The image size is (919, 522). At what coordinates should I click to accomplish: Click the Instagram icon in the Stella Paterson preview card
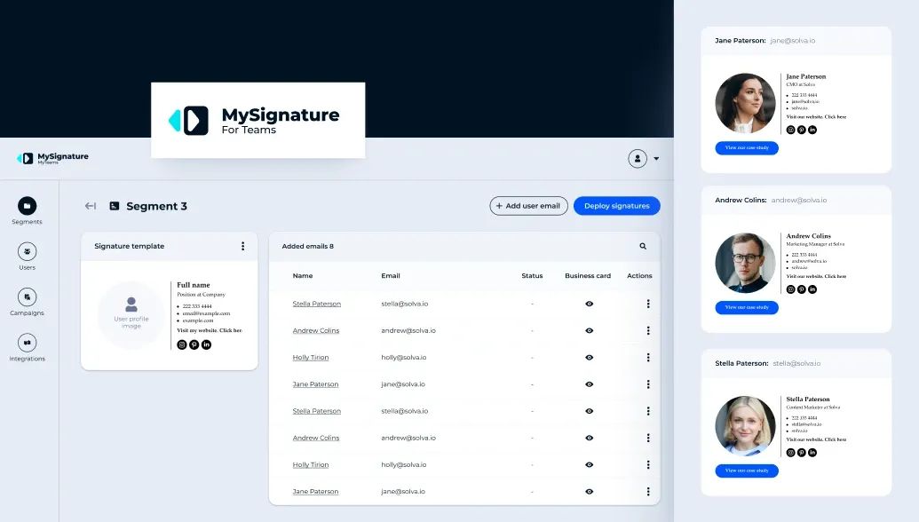coord(790,452)
